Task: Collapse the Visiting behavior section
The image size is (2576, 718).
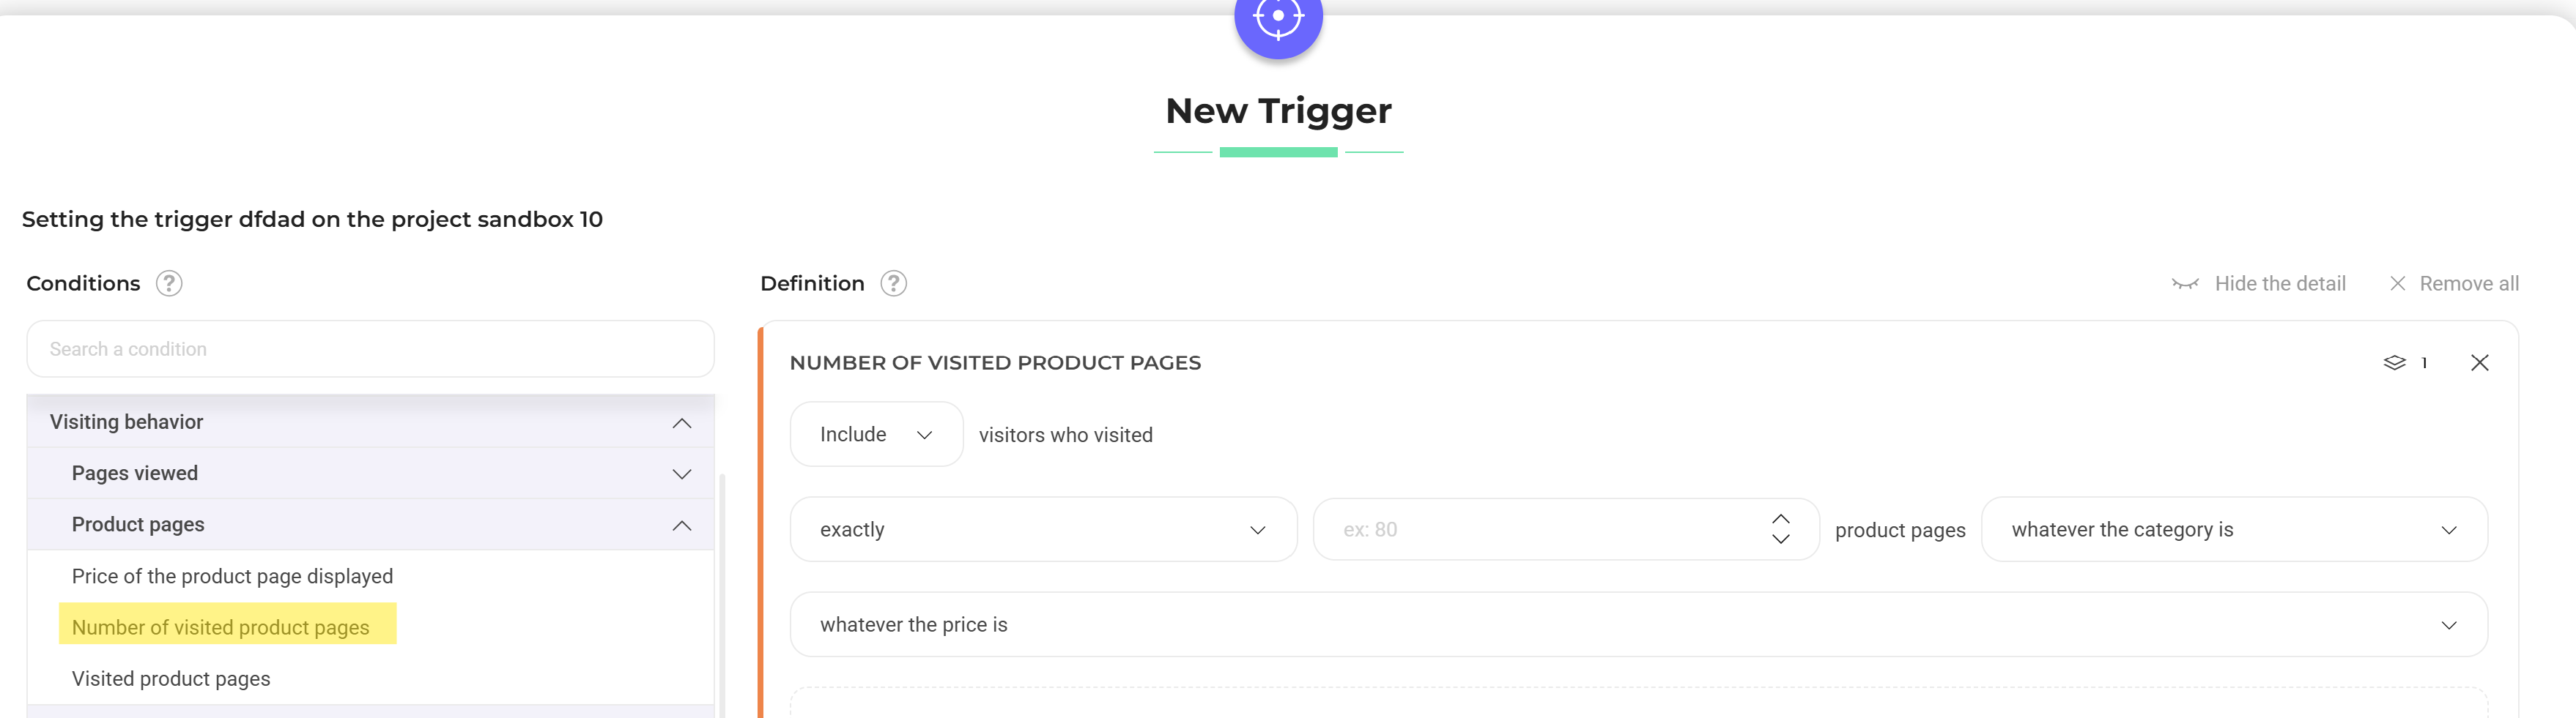Action: tap(681, 422)
